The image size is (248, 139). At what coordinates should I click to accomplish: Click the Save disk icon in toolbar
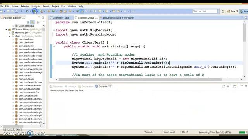pos(8,11)
